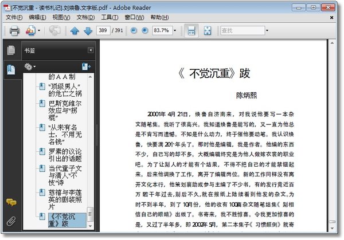The image size is (344, 240).
Task: Open the Comments panel speech bubble icon
Action: point(11,202)
